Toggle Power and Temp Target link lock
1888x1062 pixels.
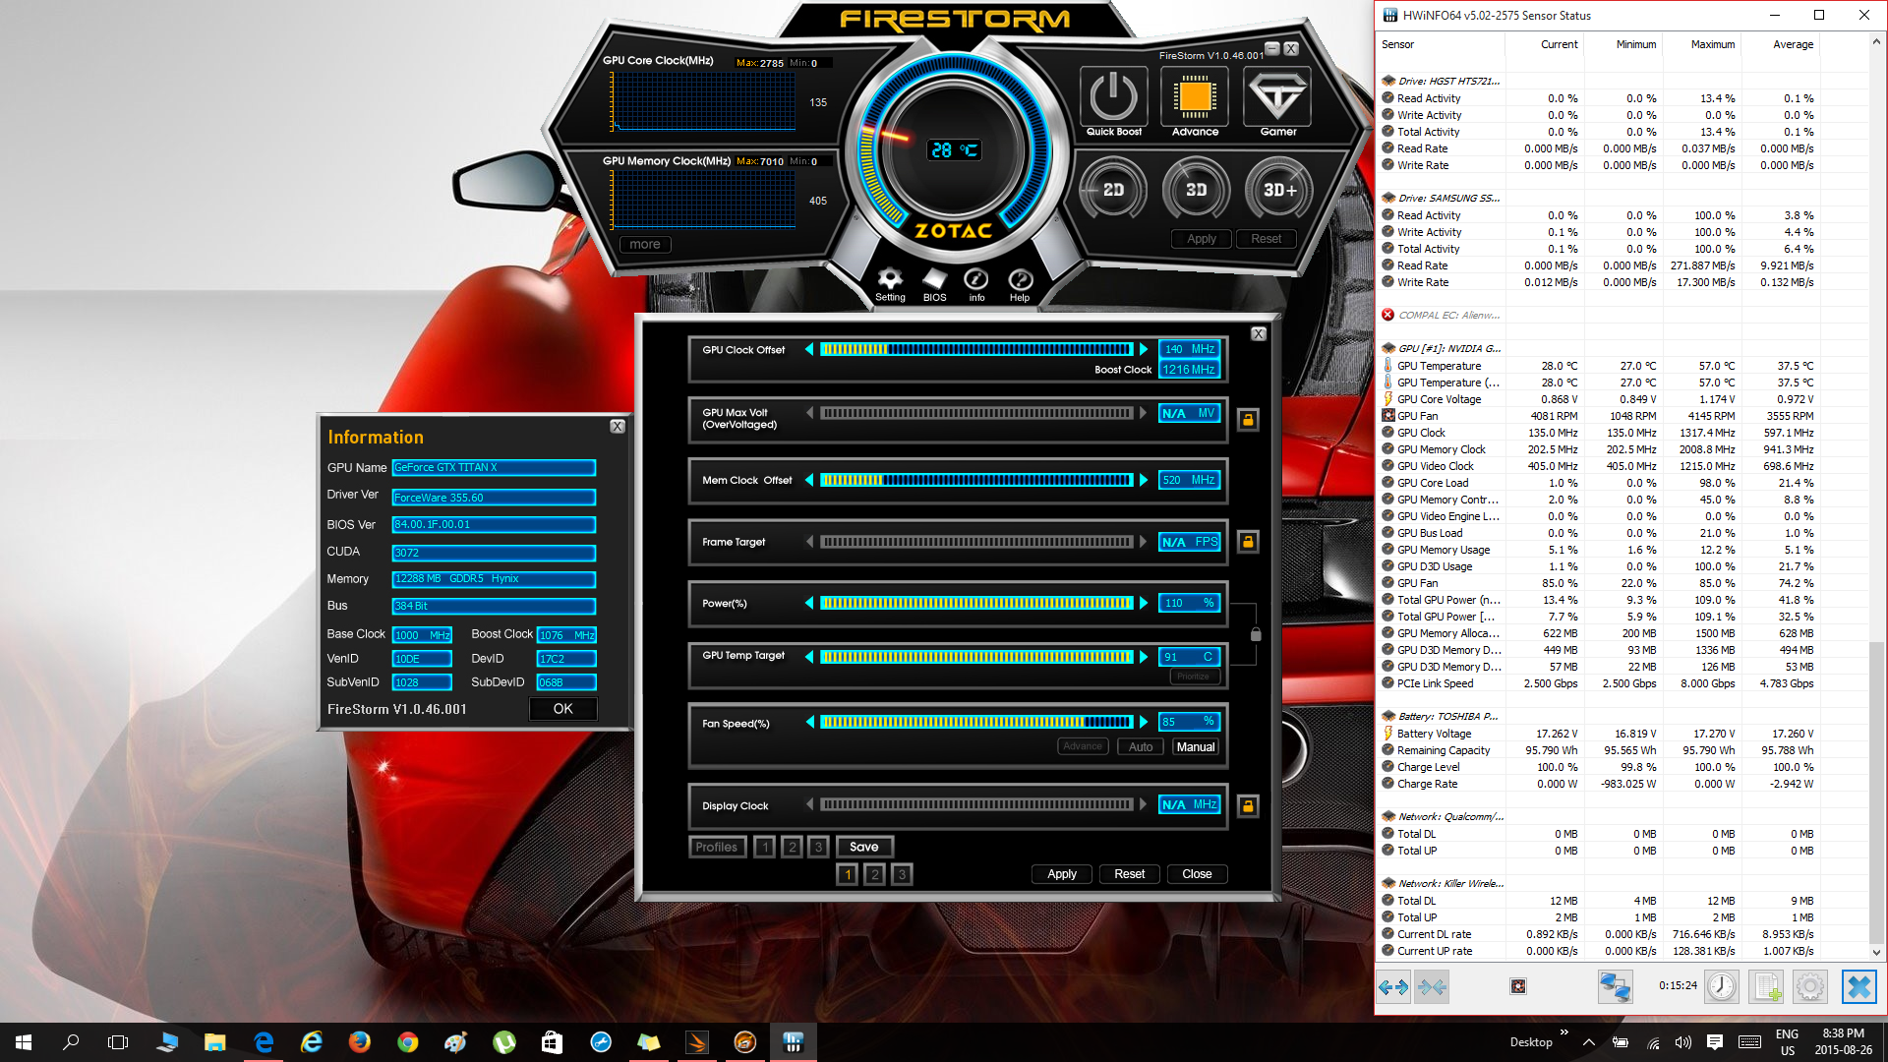pyautogui.click(x=1256, y=634)
